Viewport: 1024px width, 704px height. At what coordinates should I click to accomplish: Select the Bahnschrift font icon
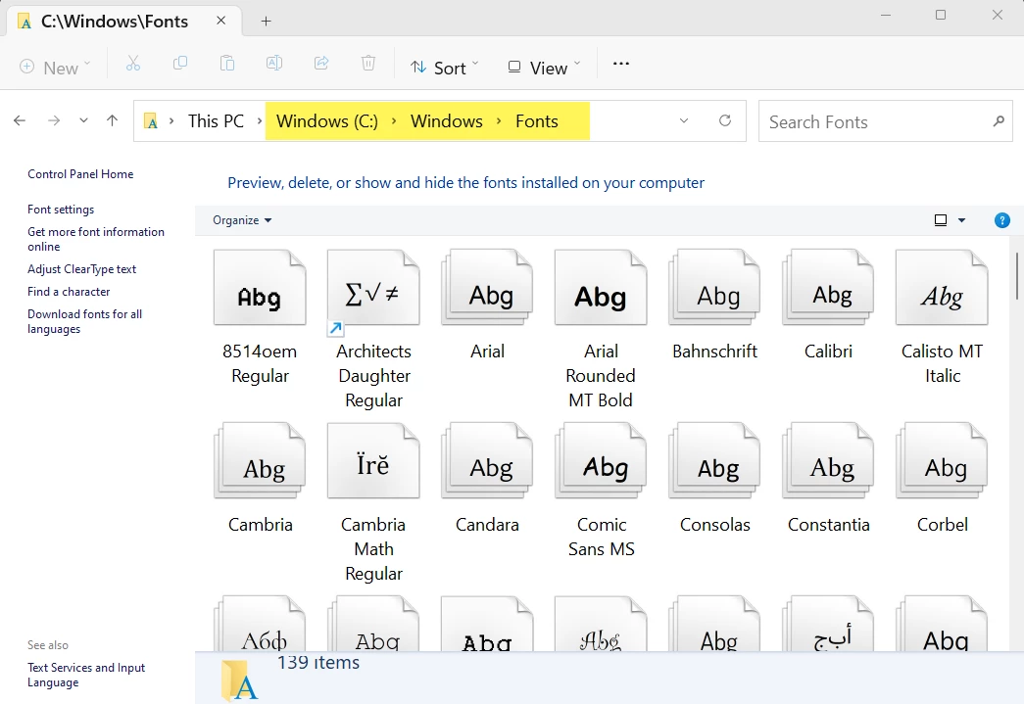click(x=714, y=288)
